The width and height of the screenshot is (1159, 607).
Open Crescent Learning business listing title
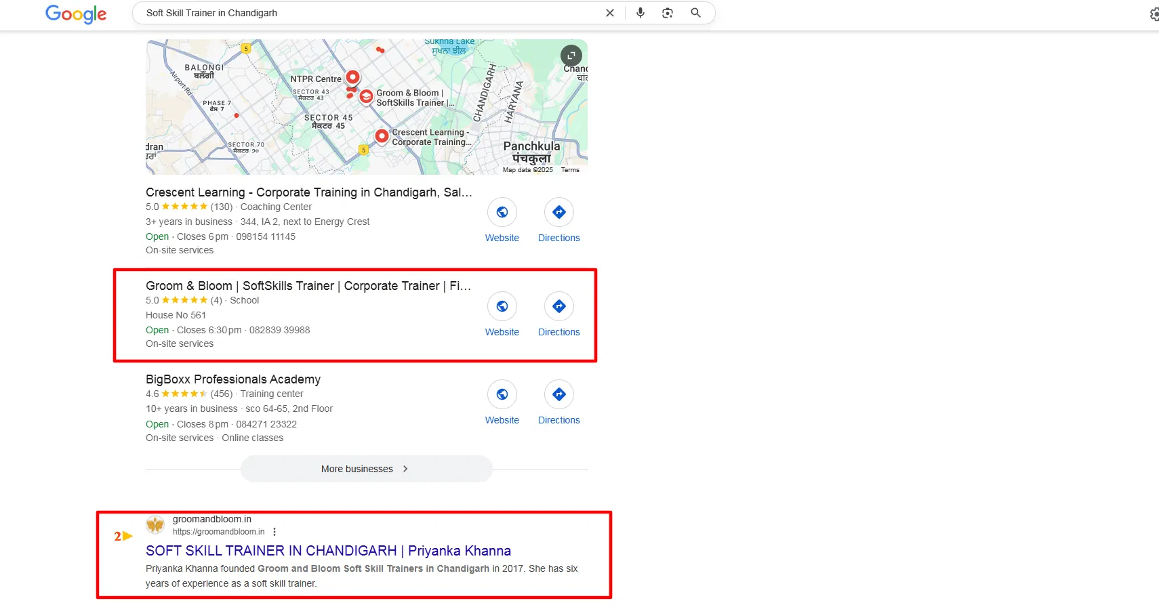308,192
